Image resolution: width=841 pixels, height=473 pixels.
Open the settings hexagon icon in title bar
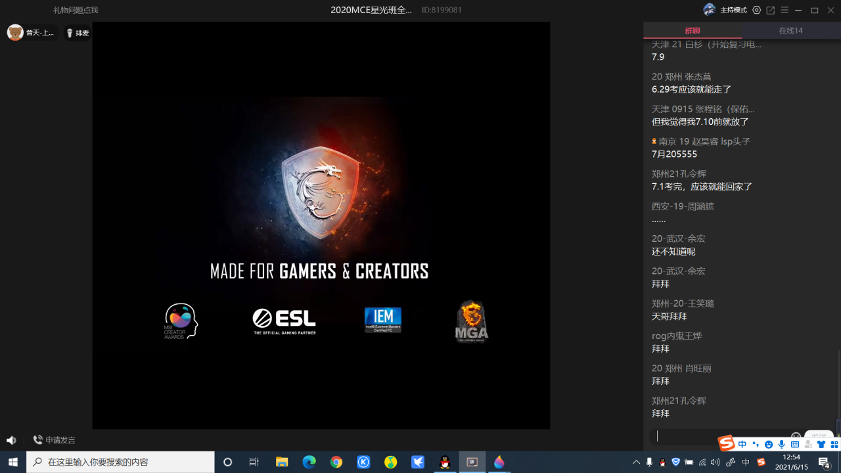[x=757, y=10]
